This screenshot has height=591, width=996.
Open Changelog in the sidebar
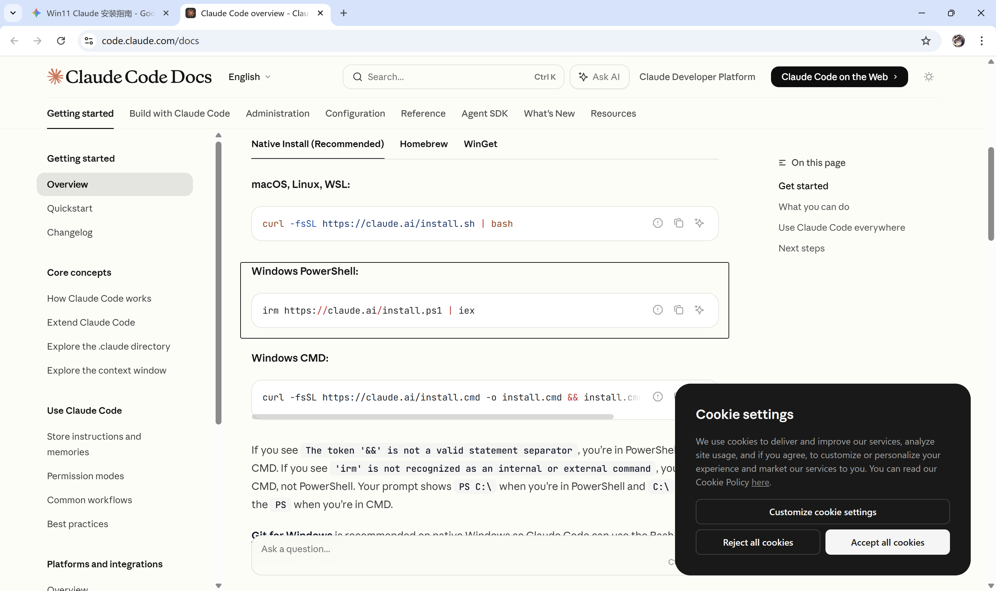[70, 232]
